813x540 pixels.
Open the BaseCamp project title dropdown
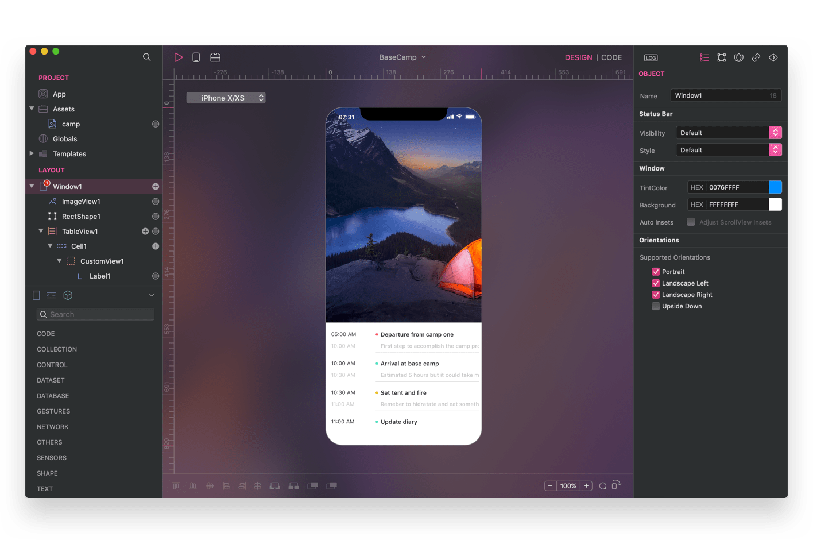click(x=402, y=57)
